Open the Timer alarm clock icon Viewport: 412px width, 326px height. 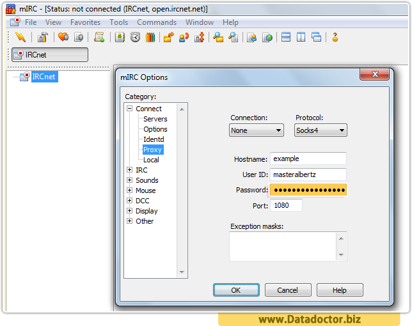click(x=136, y=37)
